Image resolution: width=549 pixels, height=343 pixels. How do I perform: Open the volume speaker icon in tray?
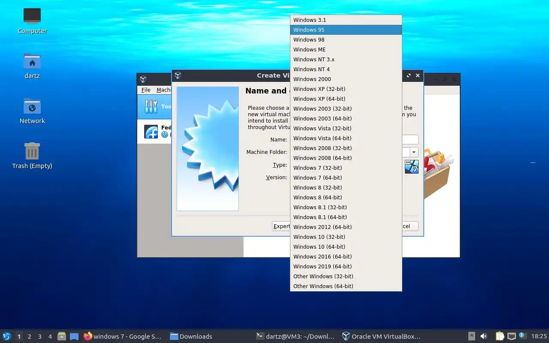(484, 336)
